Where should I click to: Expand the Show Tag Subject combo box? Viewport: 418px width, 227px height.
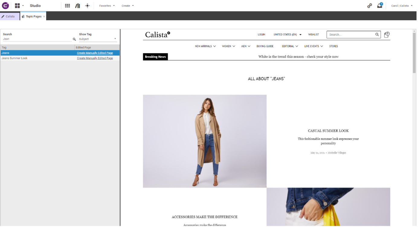tap(98, 39)
